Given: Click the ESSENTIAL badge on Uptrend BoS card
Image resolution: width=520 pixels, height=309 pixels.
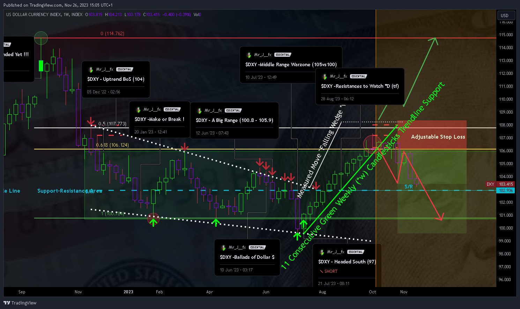Looking at the screenshot, I should click(125, 69).
